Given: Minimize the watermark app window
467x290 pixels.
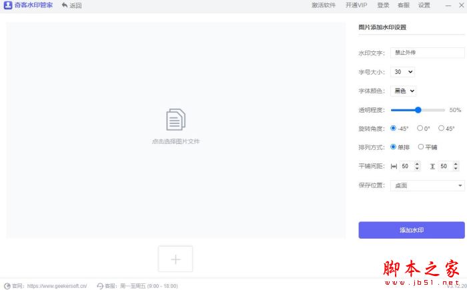Looking at the screenshot, I should (448, 5).
